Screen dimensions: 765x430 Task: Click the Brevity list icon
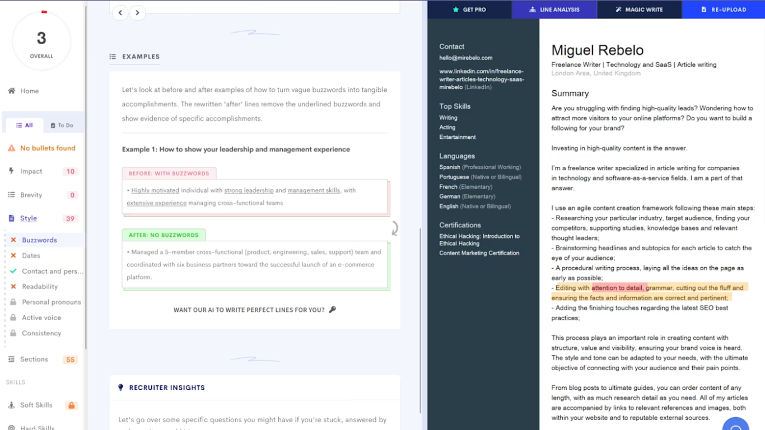(x=11, y=195)
